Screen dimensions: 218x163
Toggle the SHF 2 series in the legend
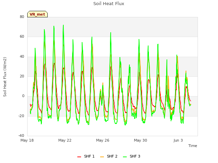(x=109, y=156)
